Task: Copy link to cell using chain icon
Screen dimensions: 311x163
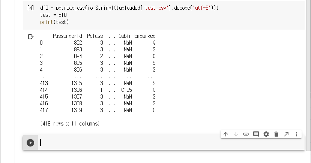Action: coord(246,134)
